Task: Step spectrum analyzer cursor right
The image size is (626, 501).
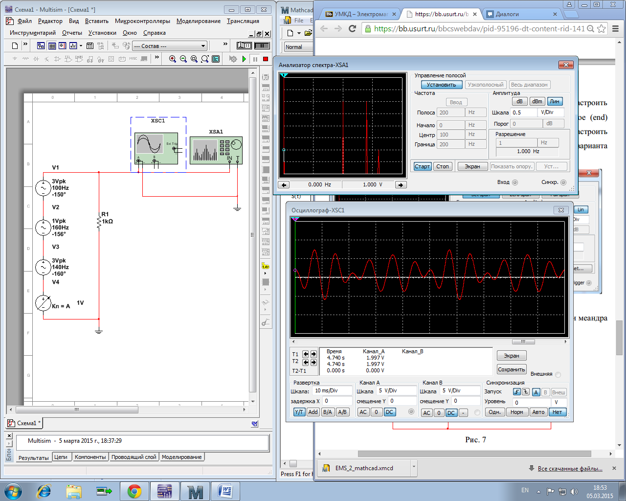Action: tap(401, 184)
